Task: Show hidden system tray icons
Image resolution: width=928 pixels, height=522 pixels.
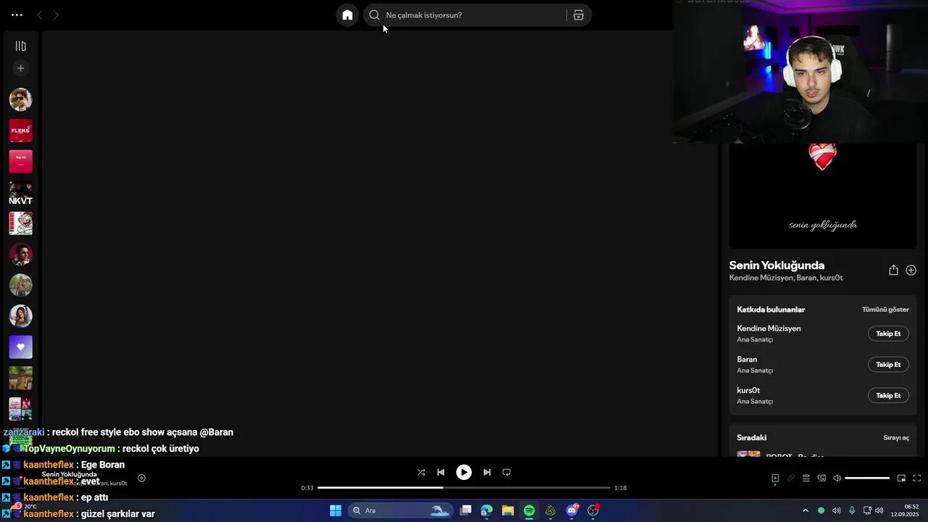Action: tap(805, 510)
